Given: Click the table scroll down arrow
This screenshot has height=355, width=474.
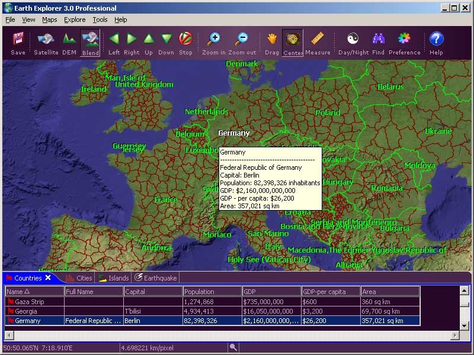Looking at the screenshot, I should point(465,325).
